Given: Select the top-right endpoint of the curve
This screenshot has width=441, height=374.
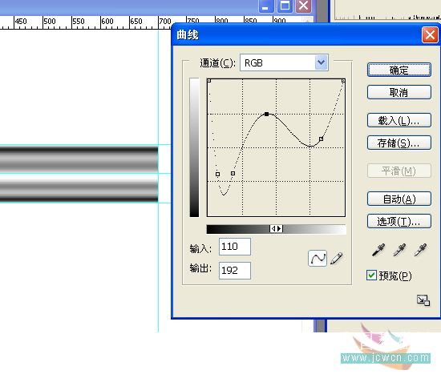Looking at the screenshot, I should tap(343, 81).
